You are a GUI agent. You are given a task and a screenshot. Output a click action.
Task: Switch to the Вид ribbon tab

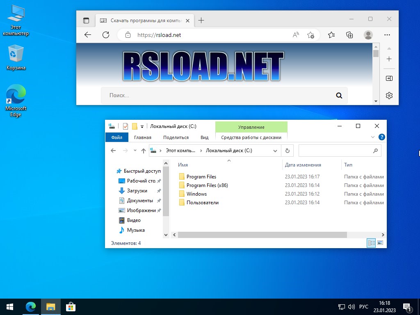pyautogui.click(x=204, y=137)
